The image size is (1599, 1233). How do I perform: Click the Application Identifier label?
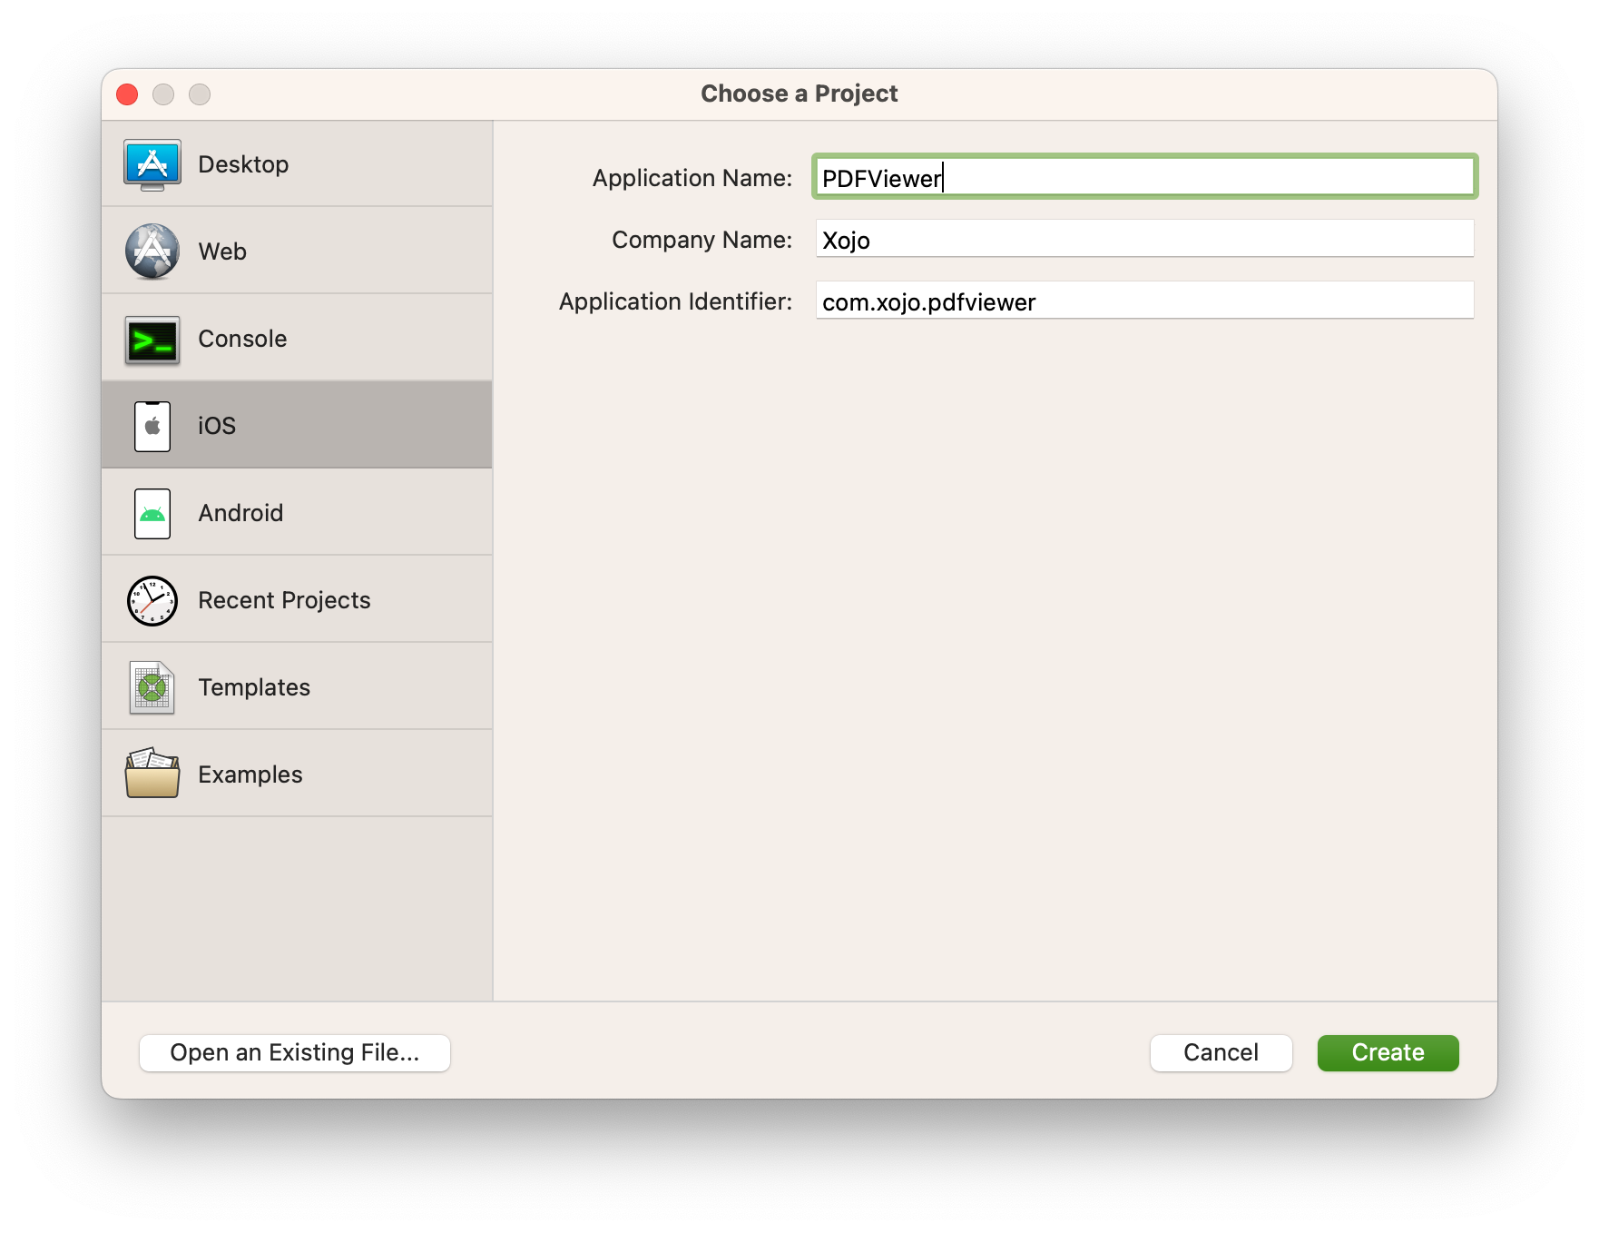point(675,301)
